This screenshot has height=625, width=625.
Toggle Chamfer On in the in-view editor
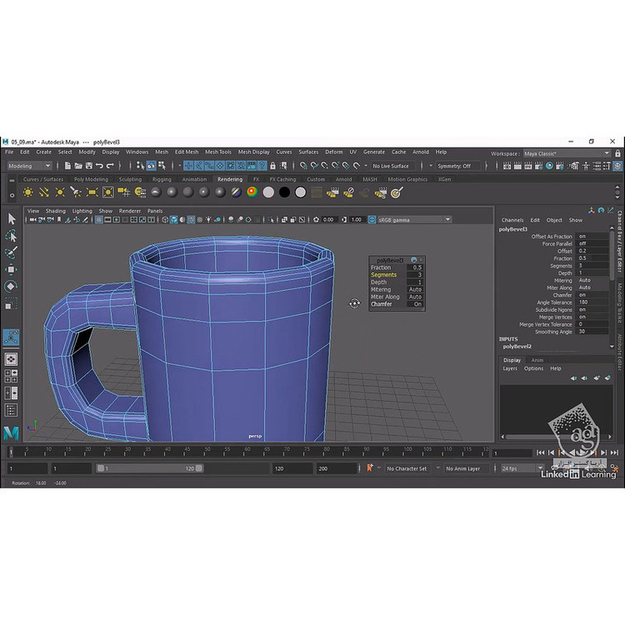415,304
